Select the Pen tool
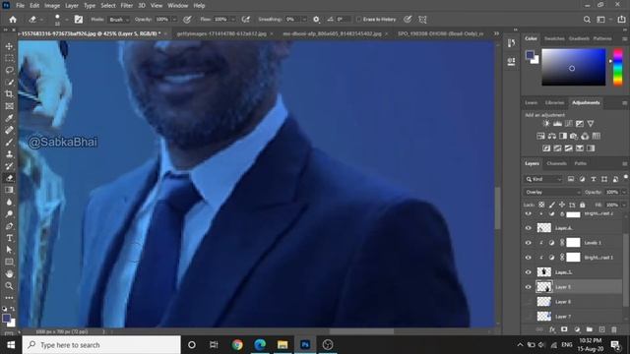 pyautogui.click(x=9, y=226)
